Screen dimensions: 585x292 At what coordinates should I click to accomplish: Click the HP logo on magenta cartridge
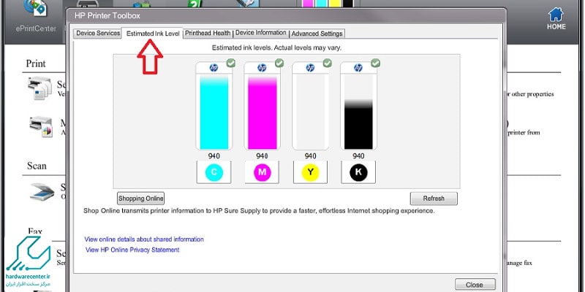click(262, 68)
